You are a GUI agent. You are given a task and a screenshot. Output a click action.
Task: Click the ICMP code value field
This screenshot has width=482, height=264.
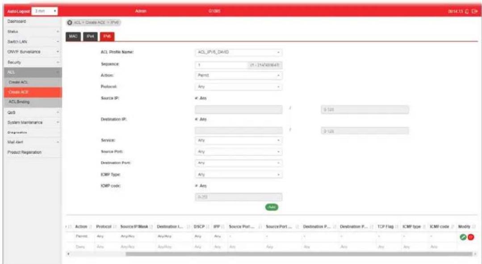point(239,197)
